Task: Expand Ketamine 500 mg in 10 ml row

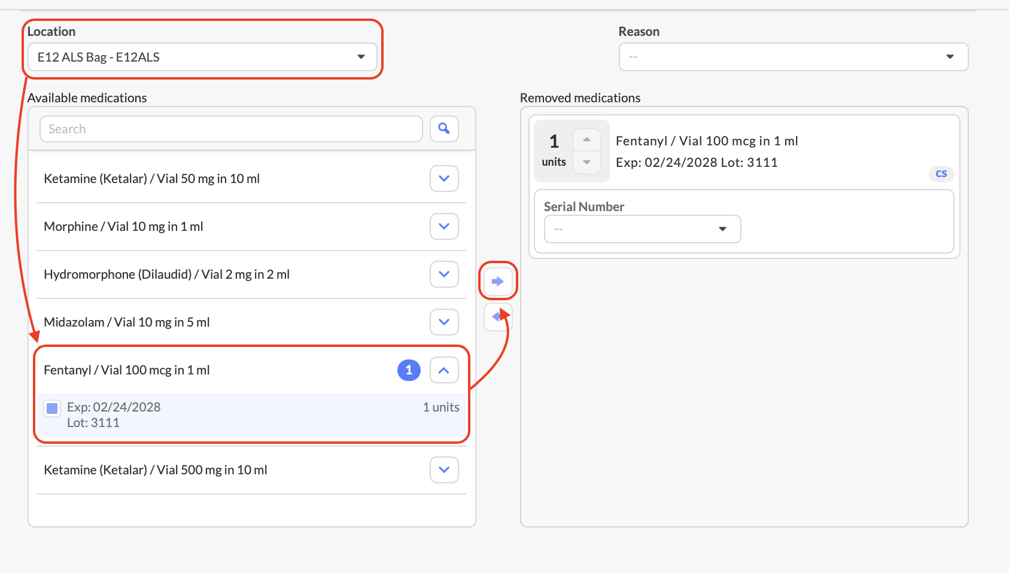Action: pos(444,470)
